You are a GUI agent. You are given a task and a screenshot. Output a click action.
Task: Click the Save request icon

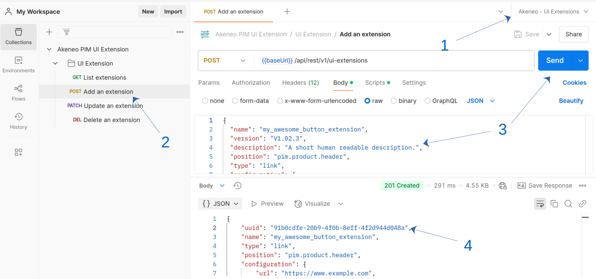(x=527, y=34)
